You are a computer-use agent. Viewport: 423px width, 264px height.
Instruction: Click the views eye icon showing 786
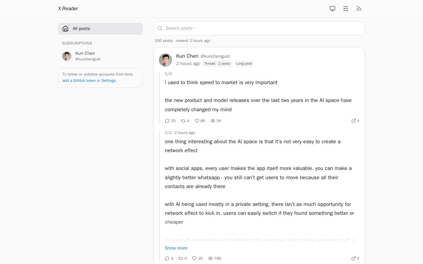click(211, 258)
